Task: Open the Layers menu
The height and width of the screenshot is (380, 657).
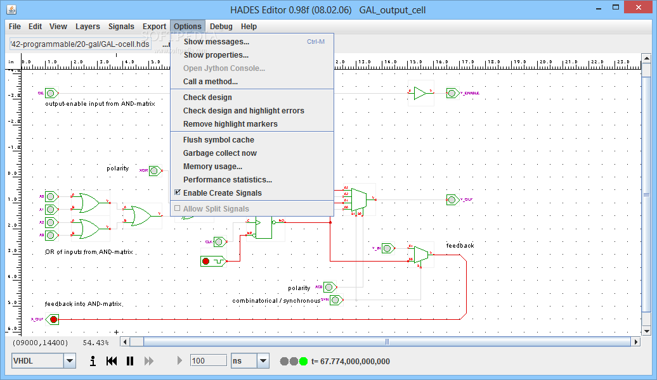Action: pyautogui.click(x=88, y=27)
